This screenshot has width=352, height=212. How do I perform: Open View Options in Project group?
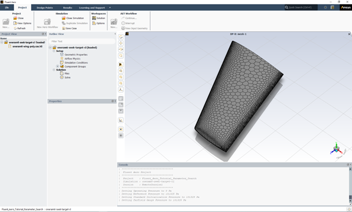(x=22, y=24)
